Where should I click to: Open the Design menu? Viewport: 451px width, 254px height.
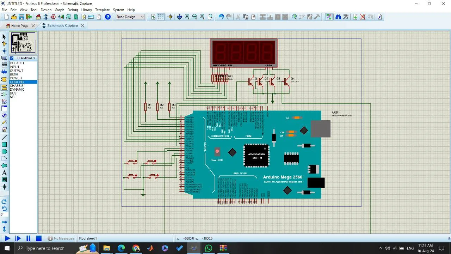(x=46, y=10)
